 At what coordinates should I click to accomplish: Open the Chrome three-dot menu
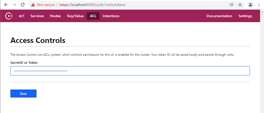click(259, 5)
